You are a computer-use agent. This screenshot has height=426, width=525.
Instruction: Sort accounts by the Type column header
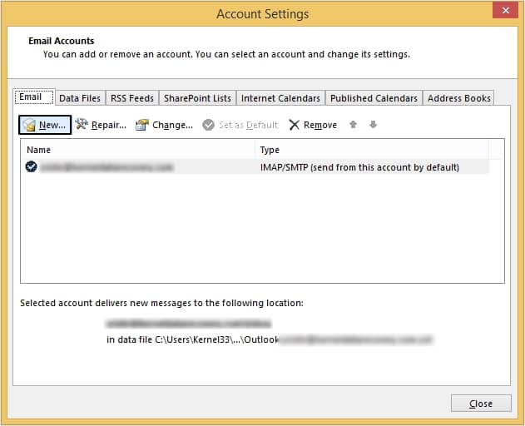tap(370, 150)
